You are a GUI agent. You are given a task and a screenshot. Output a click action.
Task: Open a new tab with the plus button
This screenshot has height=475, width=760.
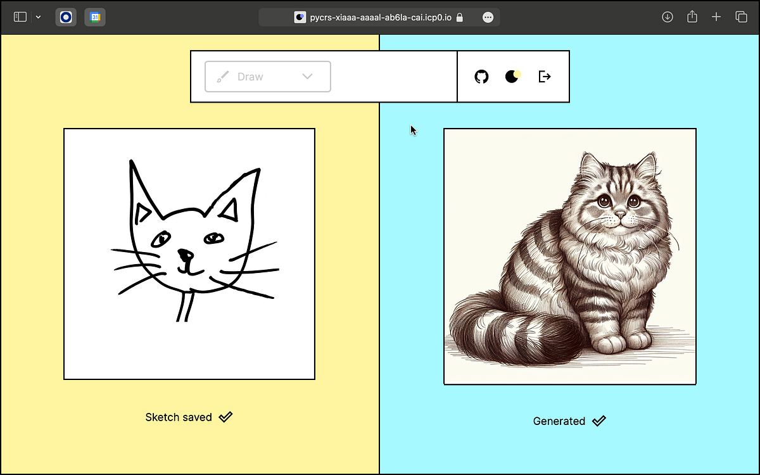tap(716, 16)
